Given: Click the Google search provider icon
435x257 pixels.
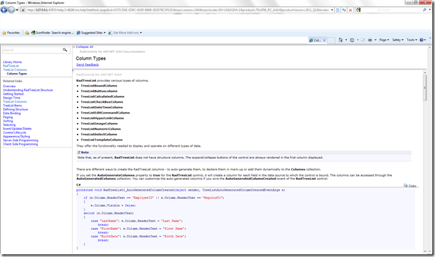Looking at the screenshot, I should click(358, 9).
